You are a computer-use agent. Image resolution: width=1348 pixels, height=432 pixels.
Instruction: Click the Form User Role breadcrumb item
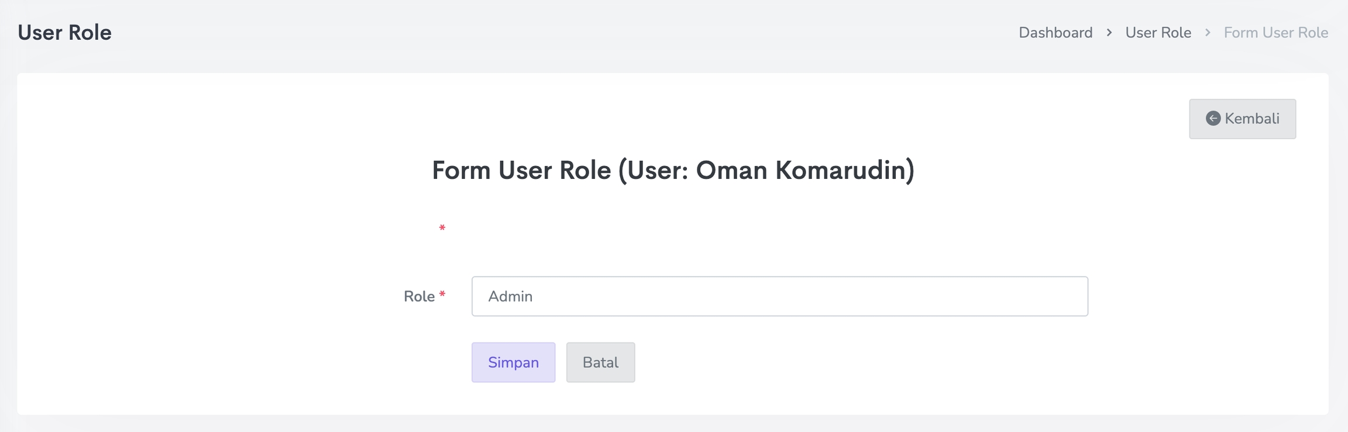(1275, 33)
